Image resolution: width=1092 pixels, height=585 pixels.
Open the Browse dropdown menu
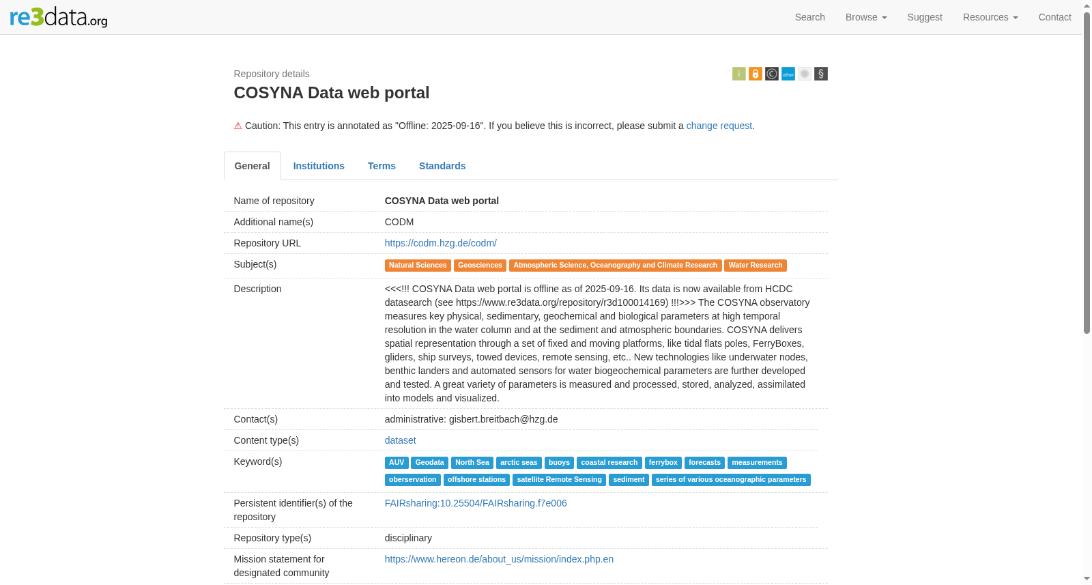(866, 17)
